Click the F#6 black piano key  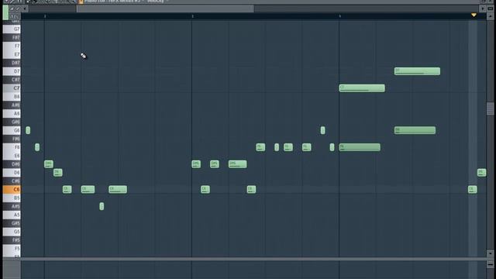12,139
